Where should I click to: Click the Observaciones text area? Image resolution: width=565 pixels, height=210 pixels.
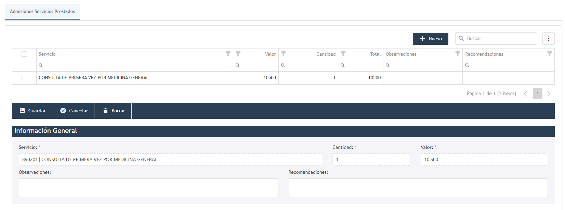click(148, 187)
